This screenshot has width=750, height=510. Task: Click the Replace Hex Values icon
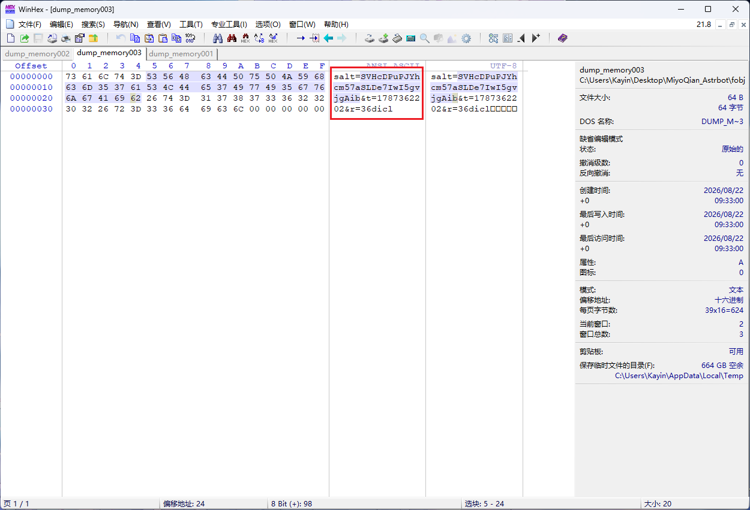pos(273,38)
